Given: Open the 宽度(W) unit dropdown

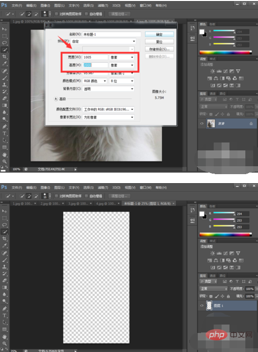Looking at the screenshot, I should click(121, 57).
